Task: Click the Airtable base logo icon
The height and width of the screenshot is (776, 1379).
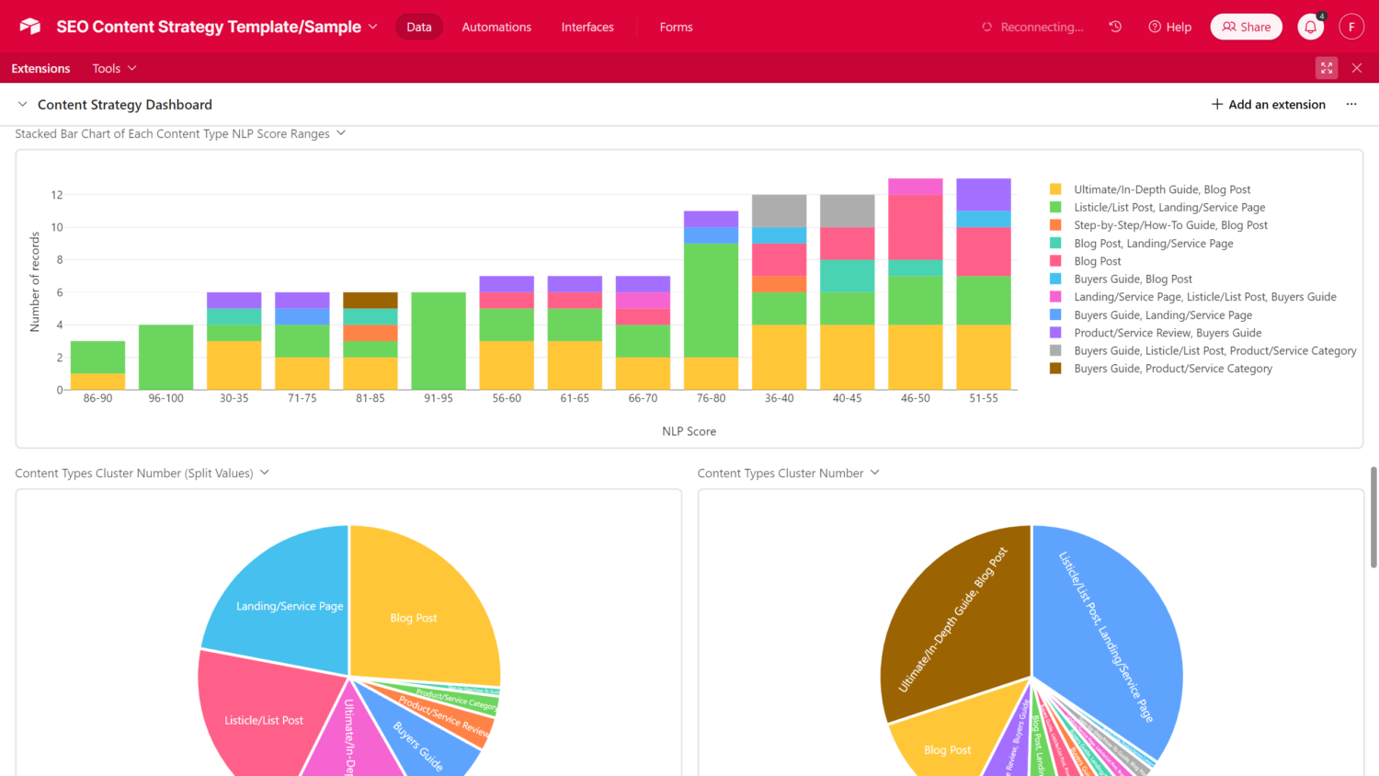Action: 30,27
